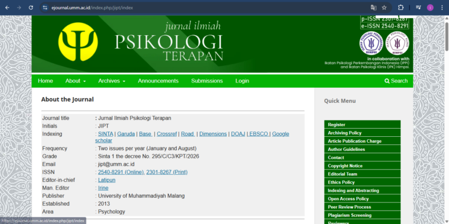The image size is (449, 224).
Task: Go to Home in the navigation bar
Action: tap(45, 81)
